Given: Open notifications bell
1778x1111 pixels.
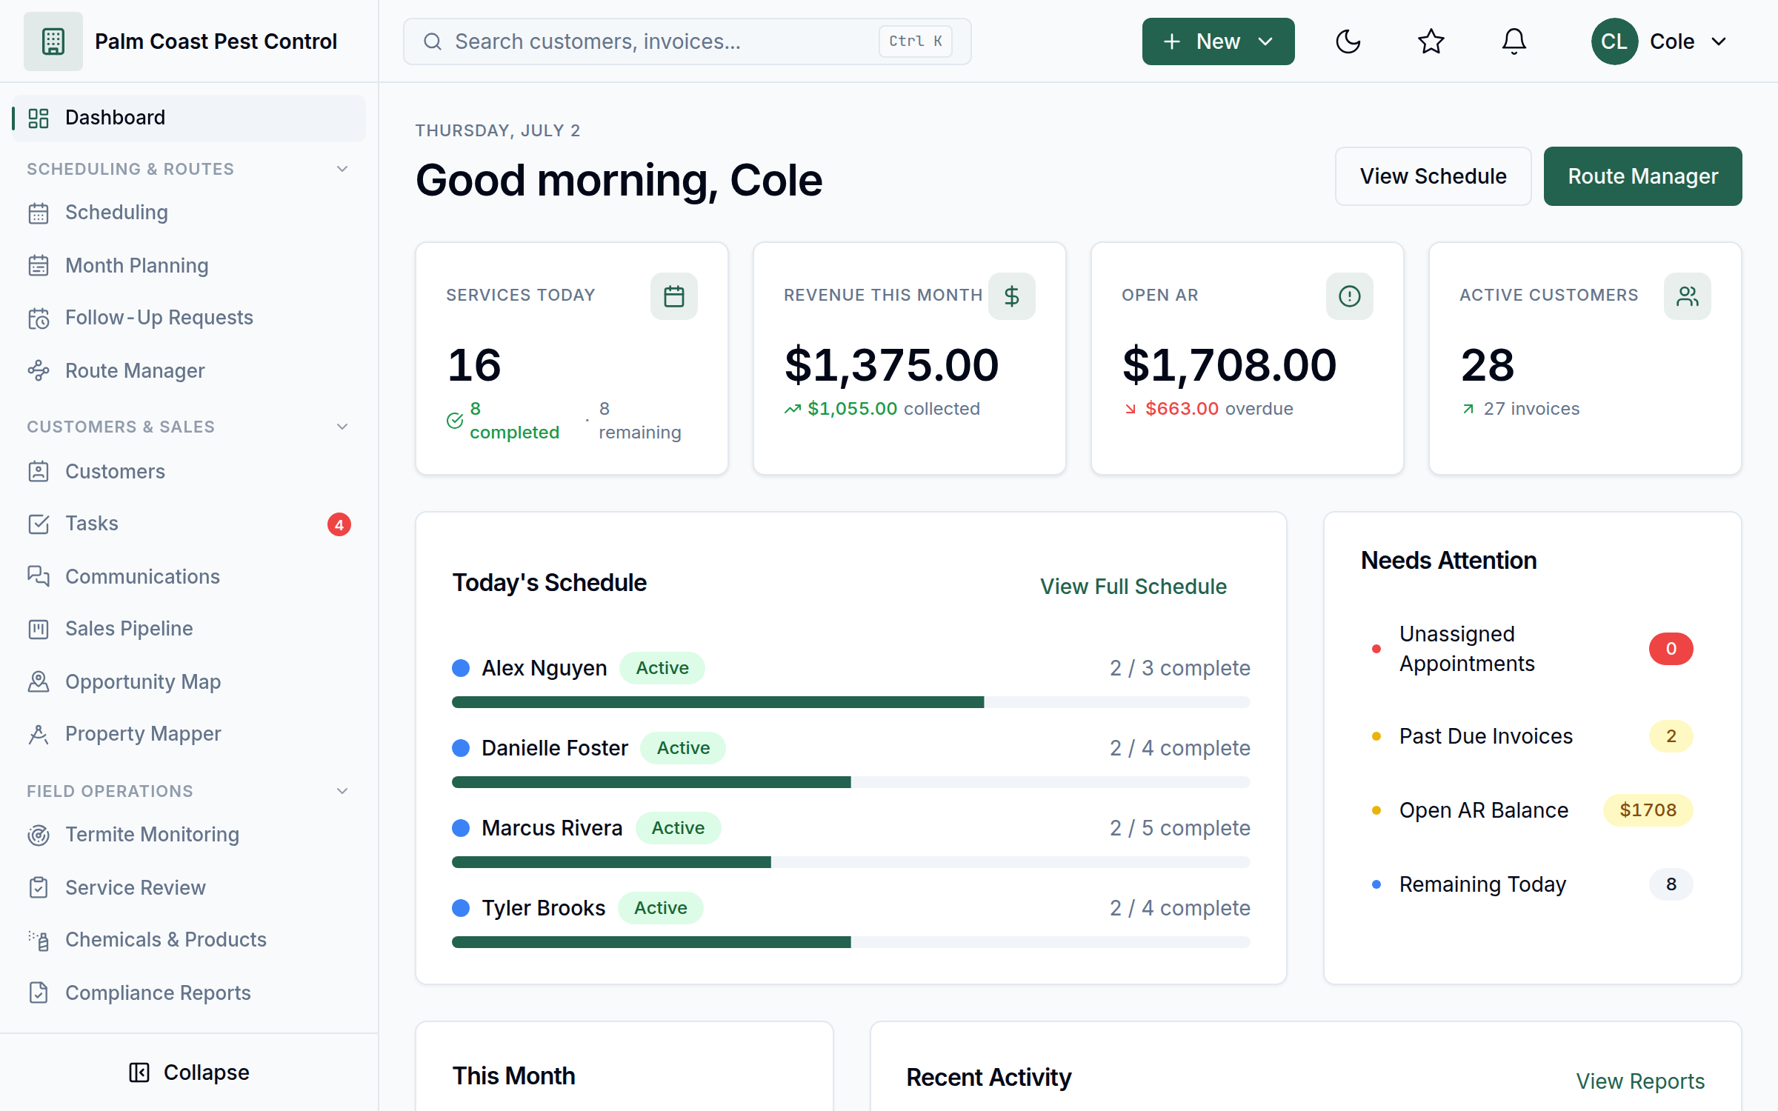Looking at the screenshot, I should [x=1514, y=41].
